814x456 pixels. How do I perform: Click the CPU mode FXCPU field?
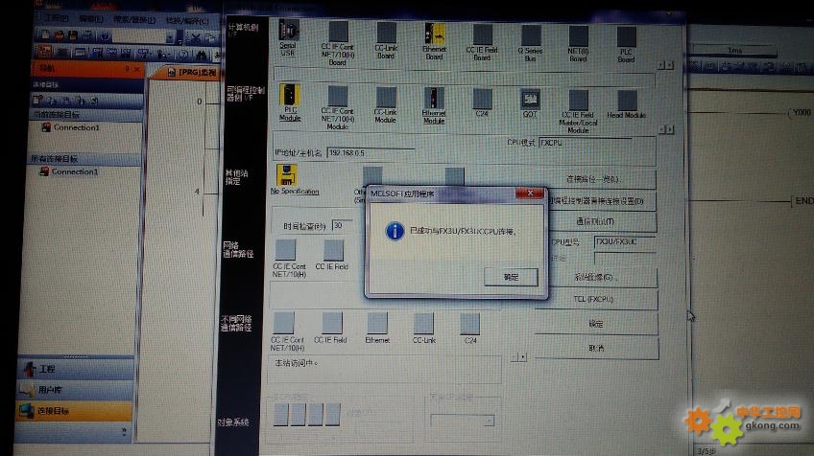[586, 143]
